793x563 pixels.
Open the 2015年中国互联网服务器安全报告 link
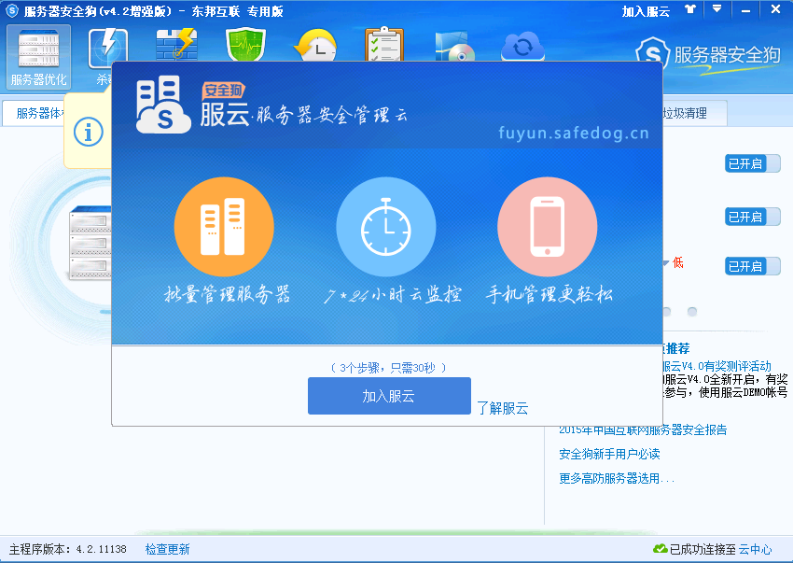coord(643,429)
